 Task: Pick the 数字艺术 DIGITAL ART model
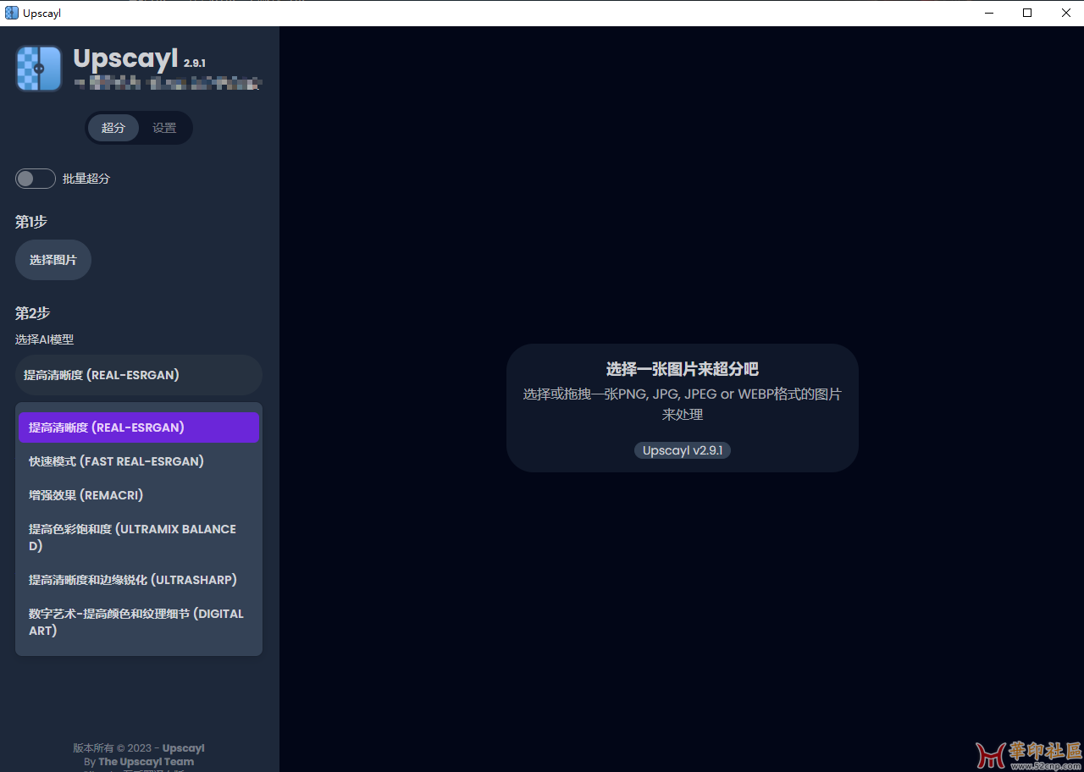[135, 621]
